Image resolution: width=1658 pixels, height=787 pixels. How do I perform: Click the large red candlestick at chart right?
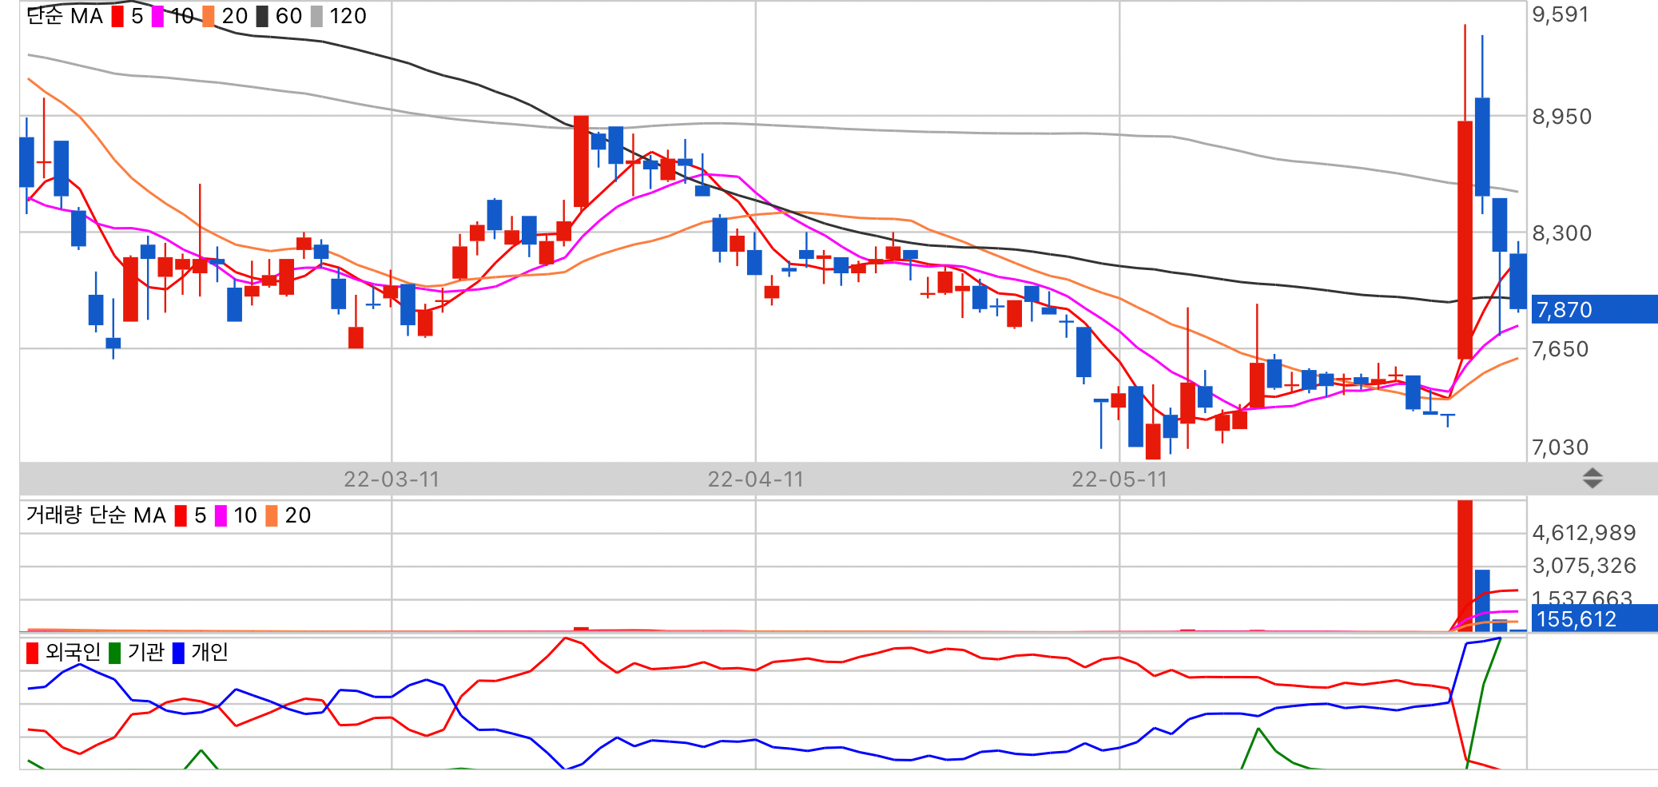(1465, 240)
